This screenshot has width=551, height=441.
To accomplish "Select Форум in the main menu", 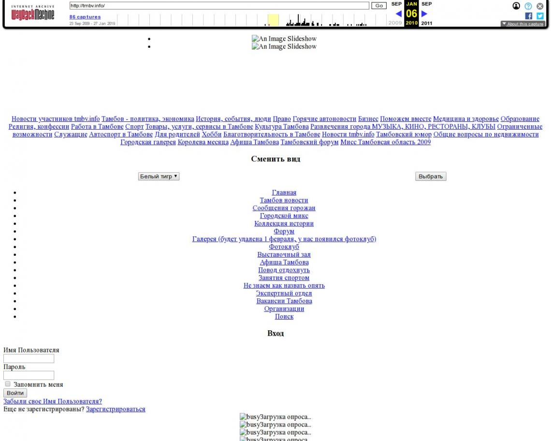I will [x=284, y=232].
